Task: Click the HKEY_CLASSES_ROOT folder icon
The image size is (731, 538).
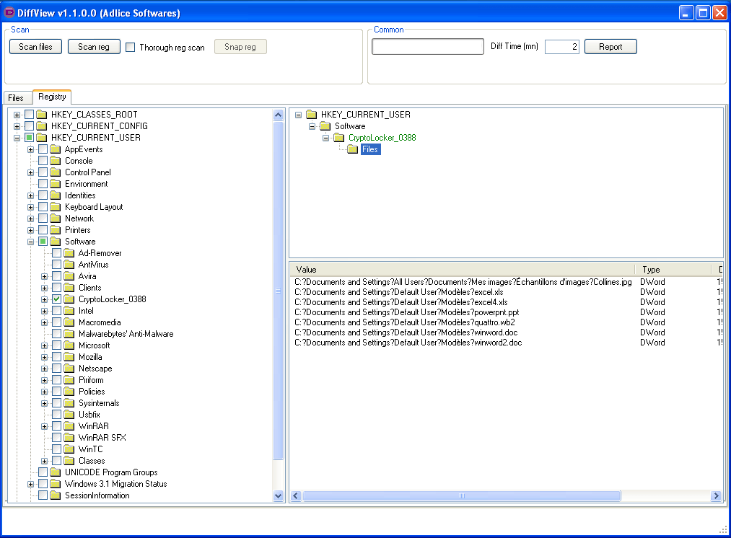Action: (42, 115)
